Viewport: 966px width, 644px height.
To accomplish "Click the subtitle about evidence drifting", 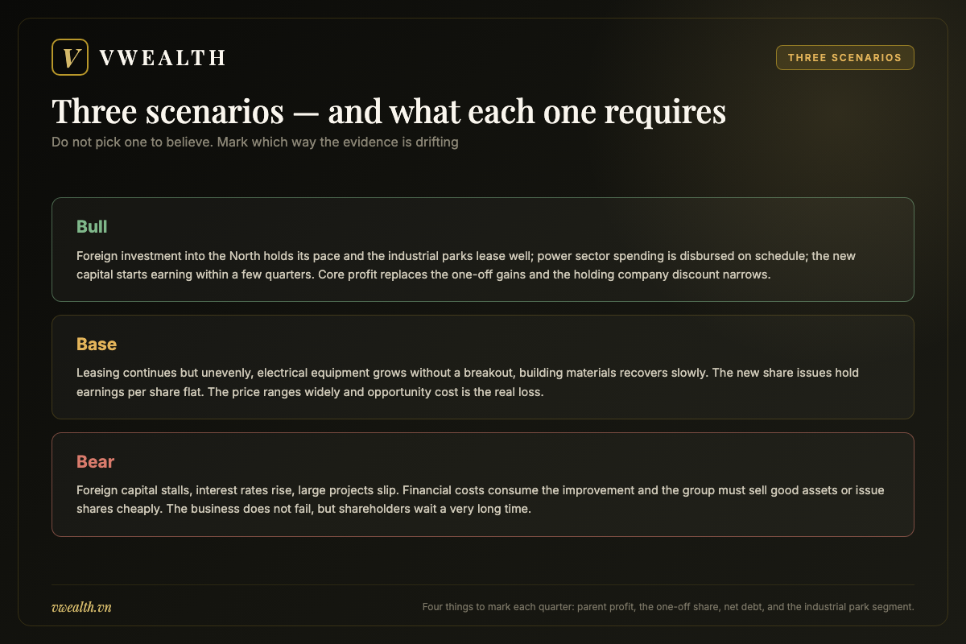I will pyautogui.click(x=255, y=142).
